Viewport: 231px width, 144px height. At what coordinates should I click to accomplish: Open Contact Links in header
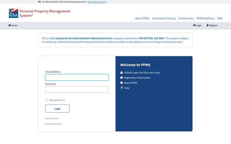click(x=185, y=18)
